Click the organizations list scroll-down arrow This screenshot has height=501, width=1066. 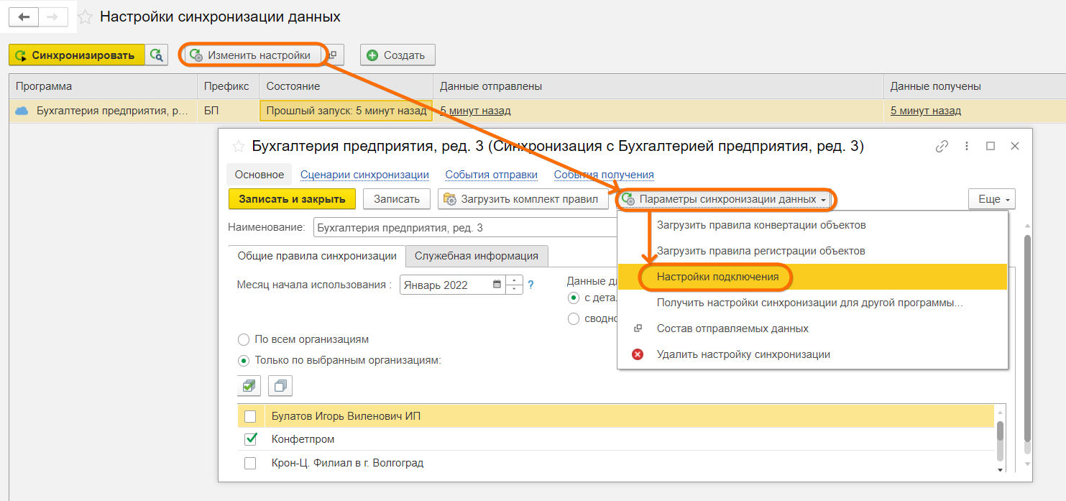[x=1000, y=469]
